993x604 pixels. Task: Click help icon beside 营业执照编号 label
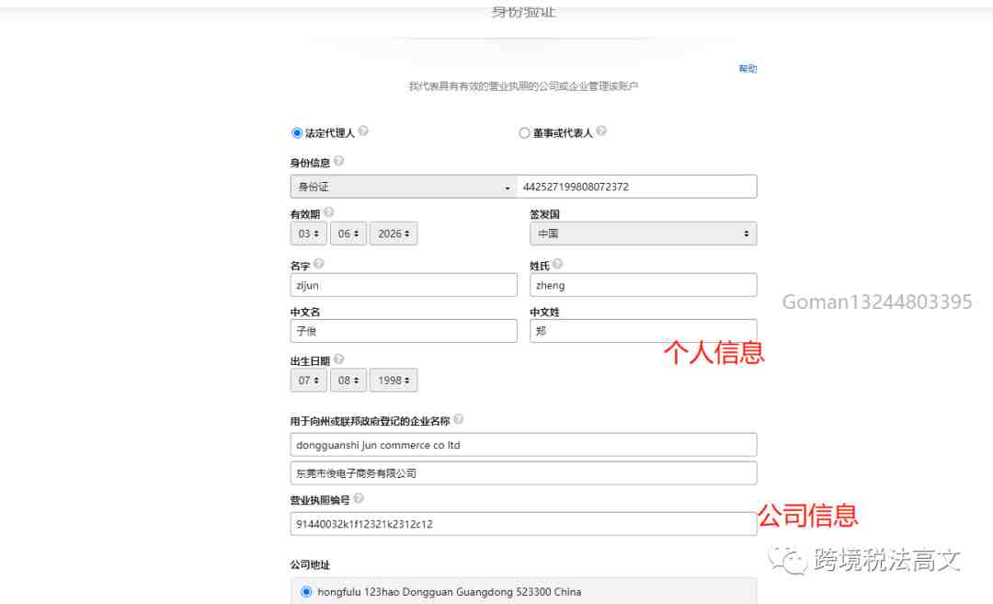pyautogui.click(x=359, y=498)
